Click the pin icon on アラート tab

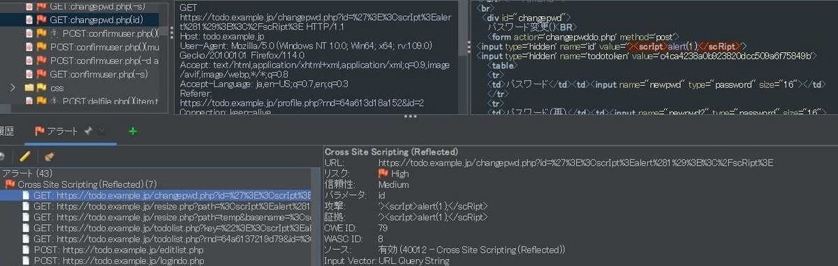click(x=89, y=131)
